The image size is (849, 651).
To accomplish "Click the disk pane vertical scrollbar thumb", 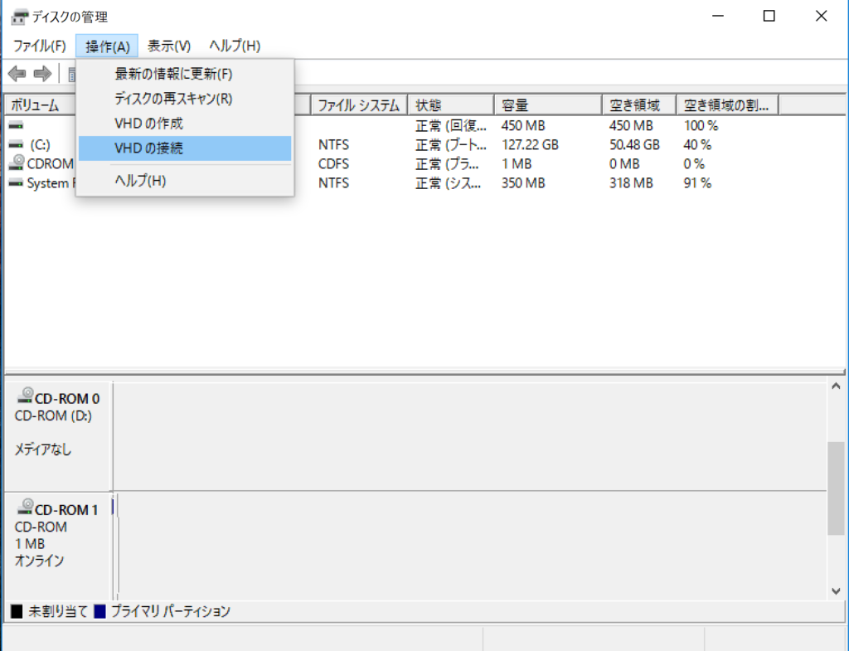I will (836, 488).
